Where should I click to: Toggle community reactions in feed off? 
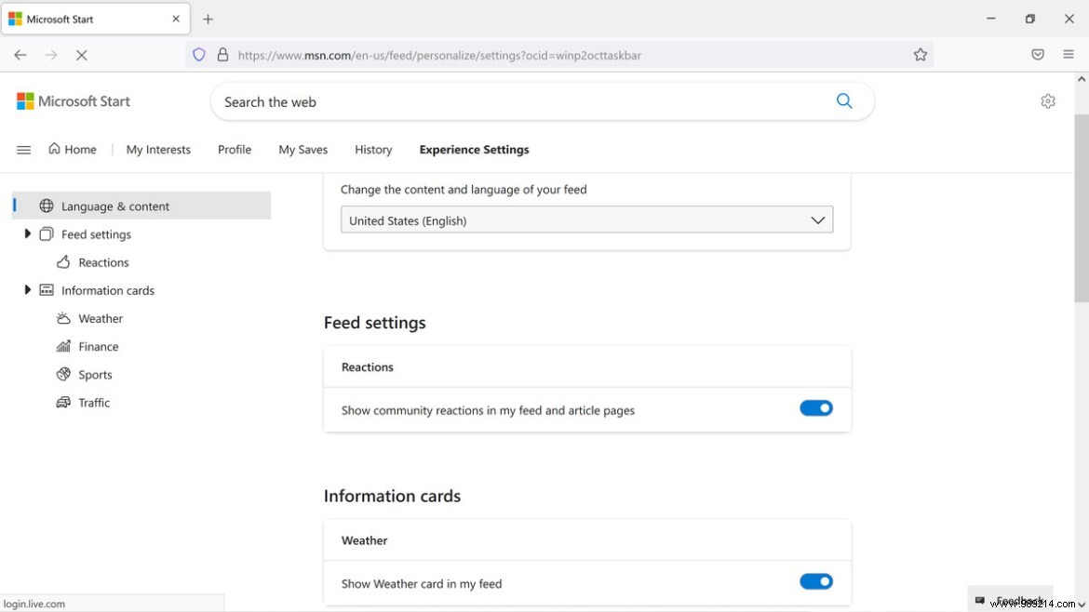(x=816, y=407)
